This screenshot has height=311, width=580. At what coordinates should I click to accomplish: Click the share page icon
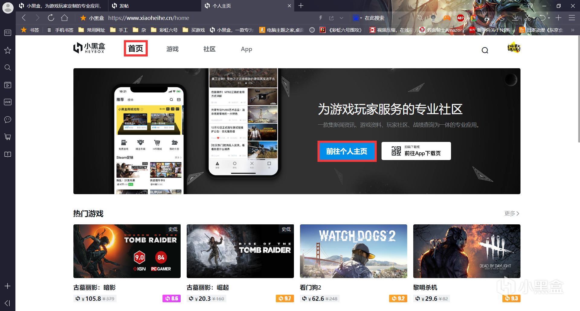tap(331, 18)
